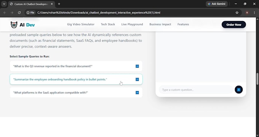The image size is (259, 137).
Task: Click the page vertical scrollbar thumb
Action: (x=257, y=79)
